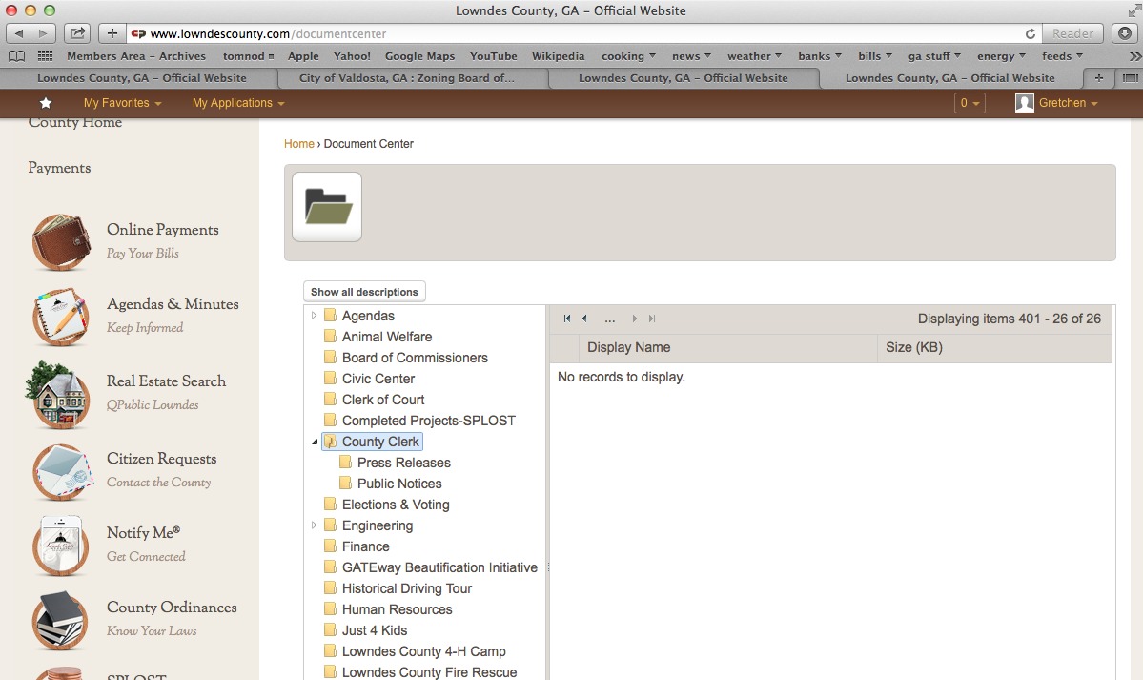Image resolution: width=1143 pixels, height=680 pixels.
Task: Reload the page with refresh icon
Action: [x=1030, y=33]
